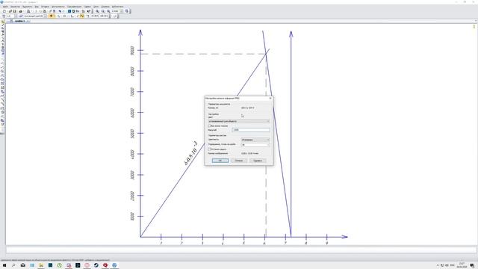478x269 pixels.
Task: Open the color mode dropdown in dialog
Action: (239, 121)
